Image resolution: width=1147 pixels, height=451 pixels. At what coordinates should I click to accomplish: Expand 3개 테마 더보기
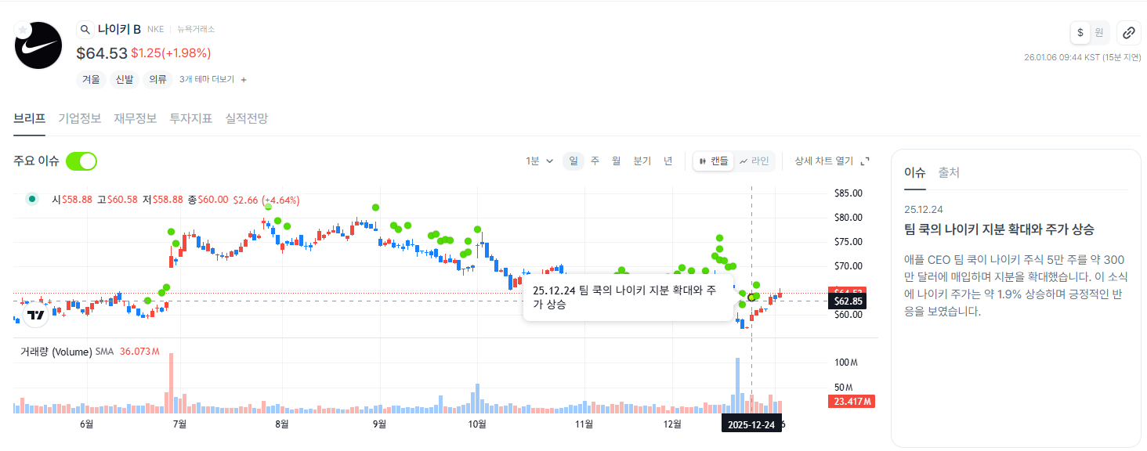coord(207,80)
